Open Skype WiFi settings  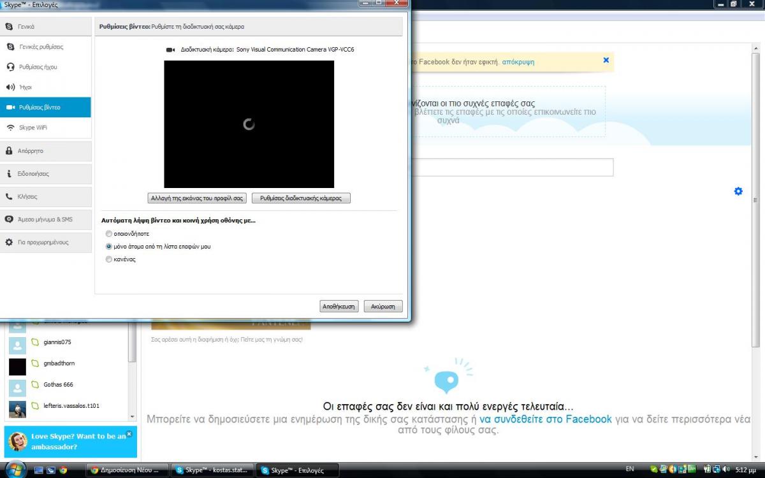[46, 127]
